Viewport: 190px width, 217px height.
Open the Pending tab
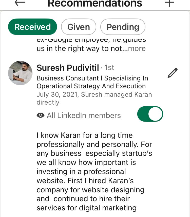(x=123, y=27)
